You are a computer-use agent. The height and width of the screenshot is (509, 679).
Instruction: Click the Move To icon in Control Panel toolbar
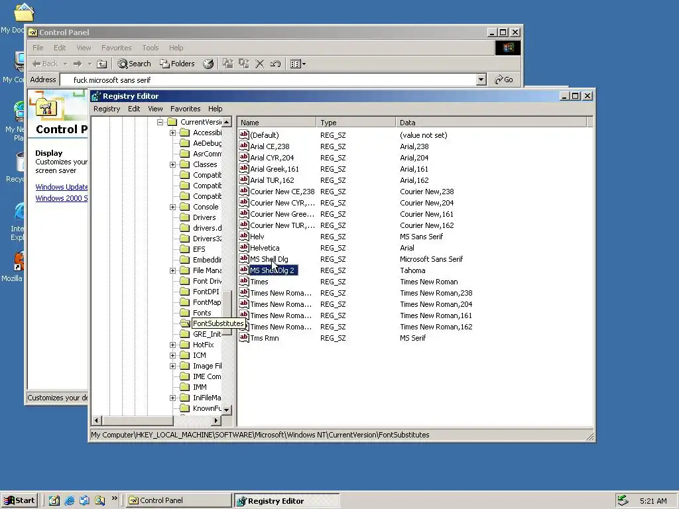coord(228,64)
